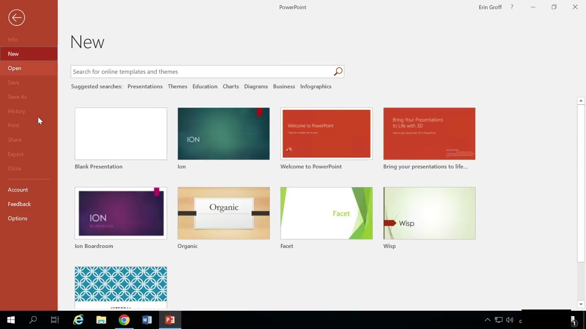
Task: Open the Windows Start menu
Action: tap(11, 320)
